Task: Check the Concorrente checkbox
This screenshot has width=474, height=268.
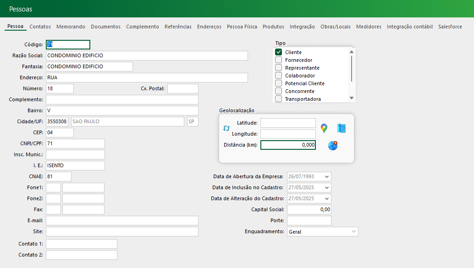Action: click(278, 91)
